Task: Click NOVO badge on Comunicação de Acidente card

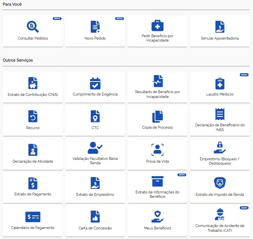Action: 244,208
